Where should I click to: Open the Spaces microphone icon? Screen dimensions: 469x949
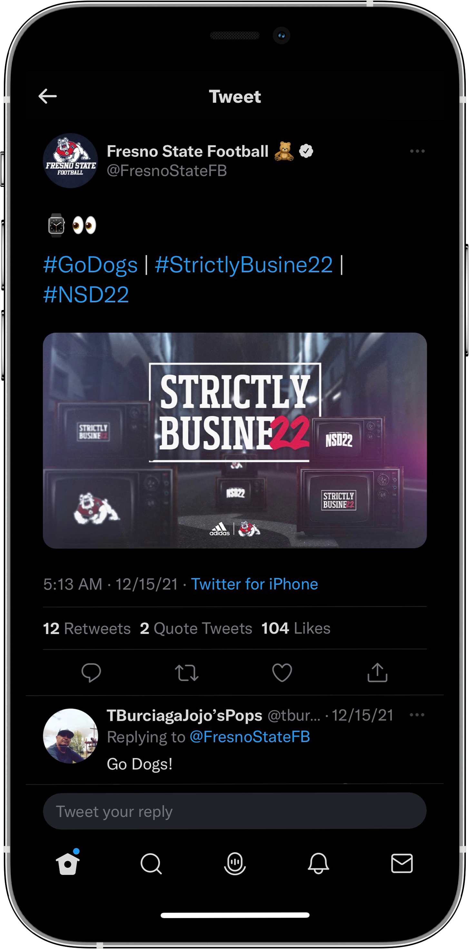[x=235, y=863]
